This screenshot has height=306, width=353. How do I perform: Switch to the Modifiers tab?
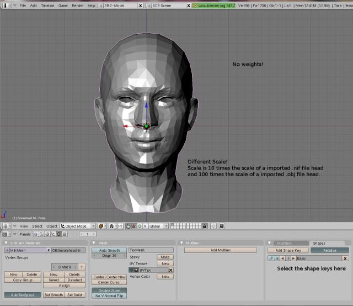(291, 244)
